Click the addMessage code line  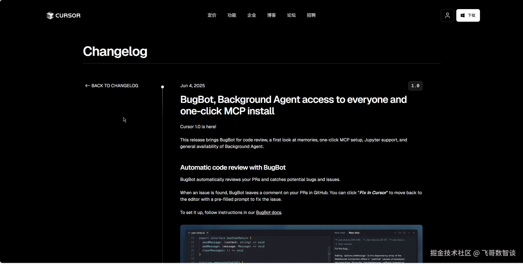pyautogui.click(x=233, y=247)
